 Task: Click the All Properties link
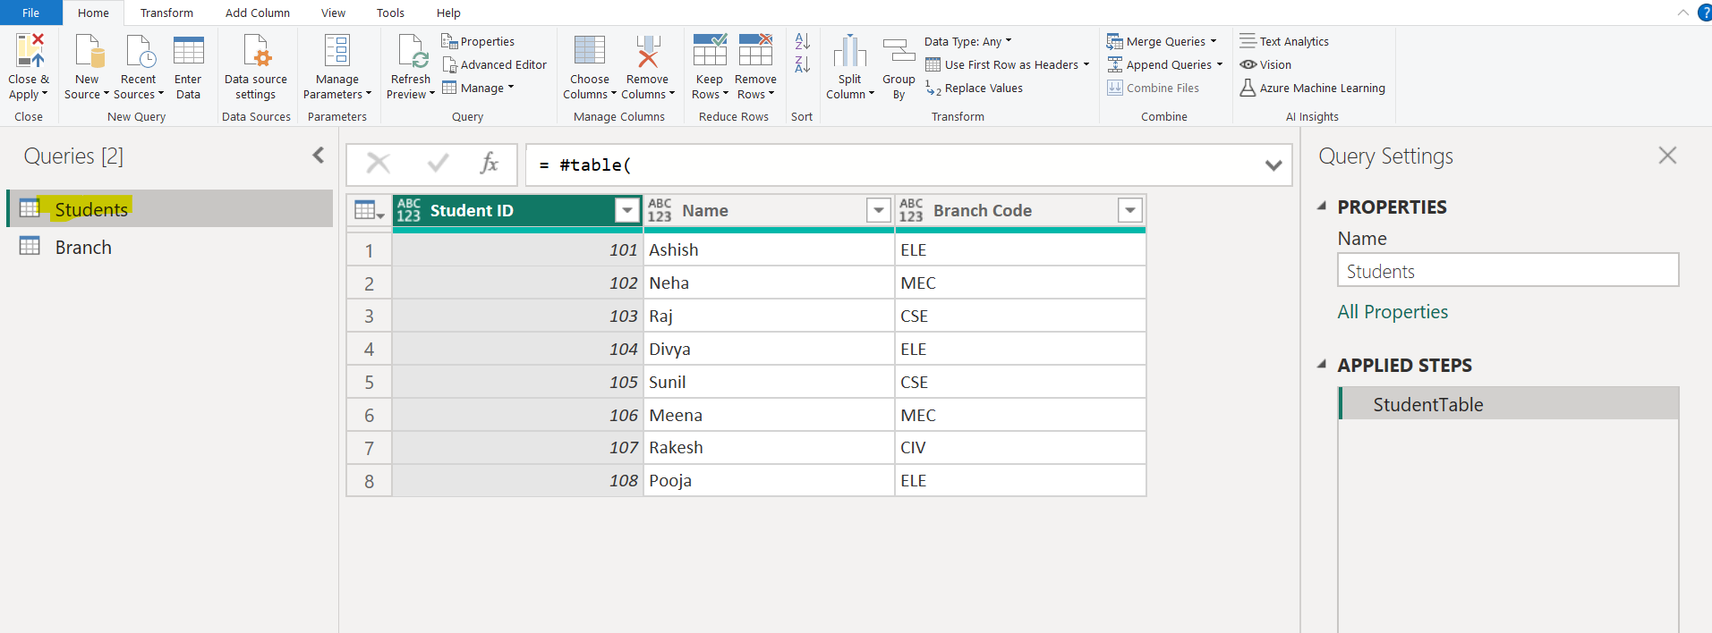coord(1392,312)
